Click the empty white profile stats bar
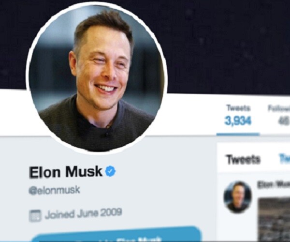 point(190,115)
